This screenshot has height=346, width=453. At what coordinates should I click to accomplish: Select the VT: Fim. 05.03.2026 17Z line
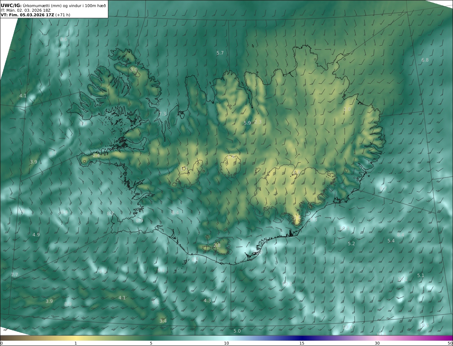click(x=27, y=15)
